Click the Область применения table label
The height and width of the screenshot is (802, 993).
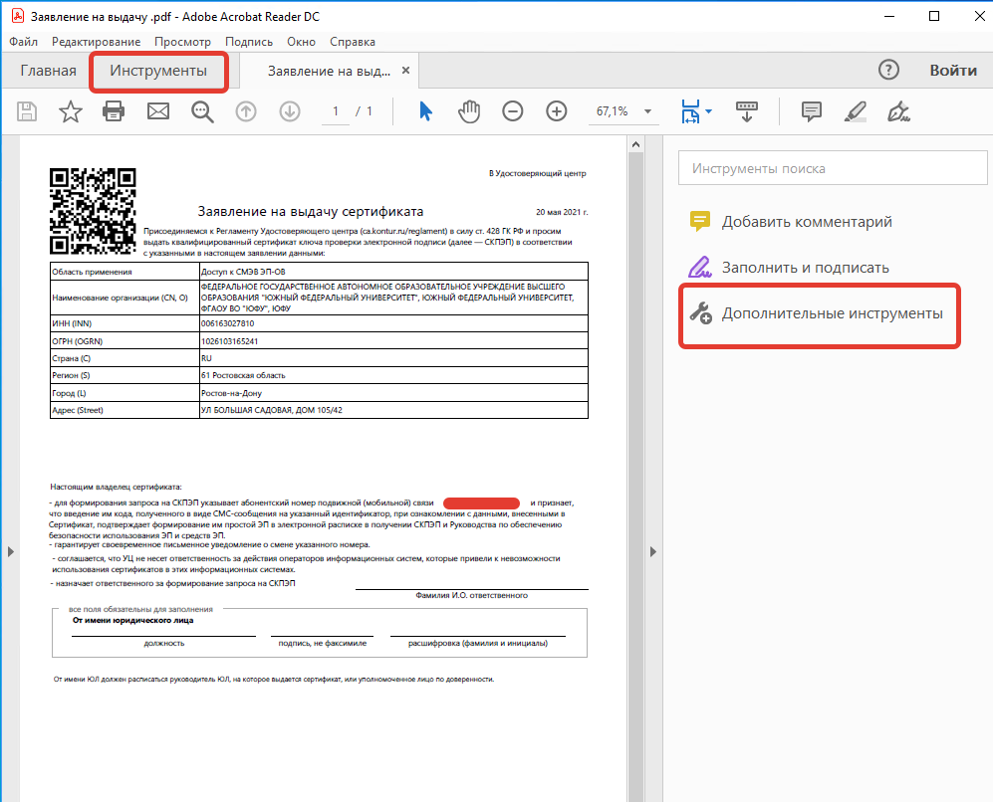(x=92, y=272)
